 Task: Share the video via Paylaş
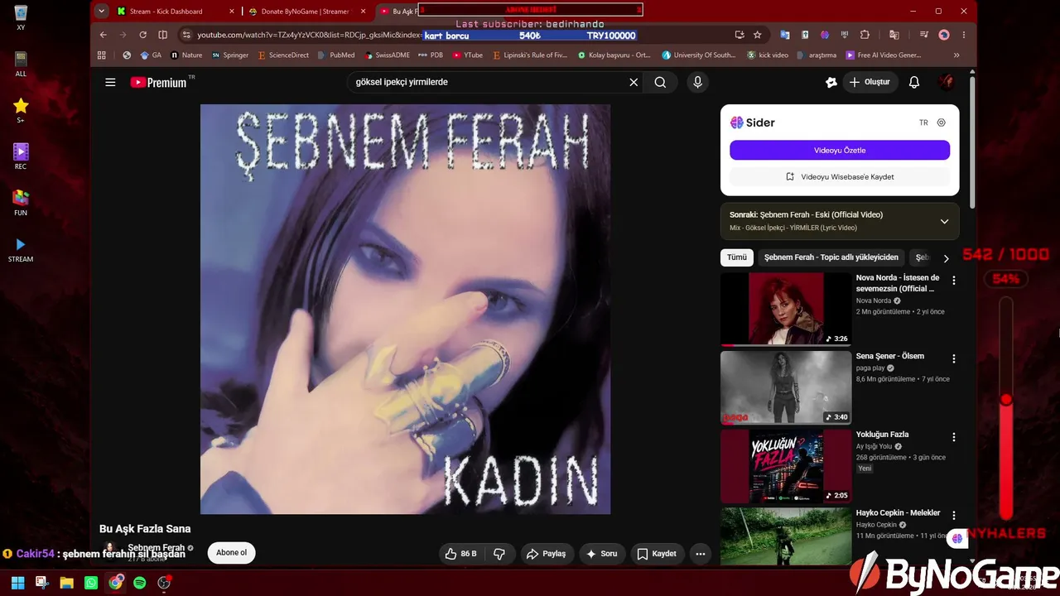click(547, 554)
